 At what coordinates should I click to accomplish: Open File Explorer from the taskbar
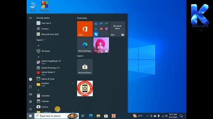point(99,116)
